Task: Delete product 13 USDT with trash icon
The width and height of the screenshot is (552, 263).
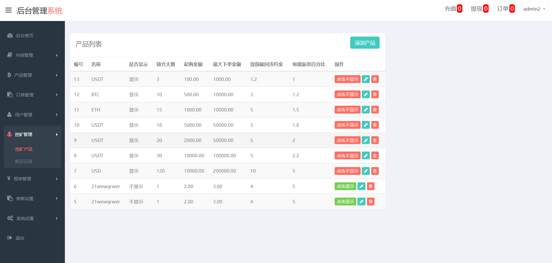Action: coord(375,79)
